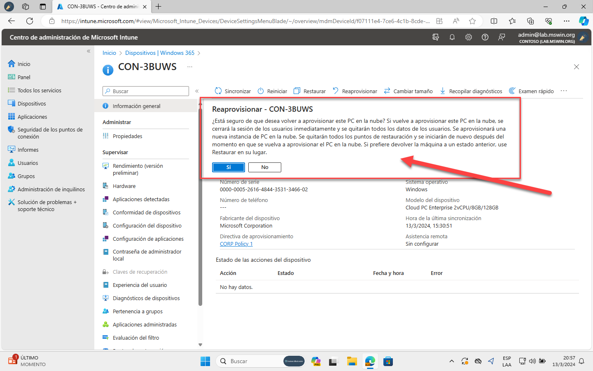Open portal settings gear icon

[469, 37]
